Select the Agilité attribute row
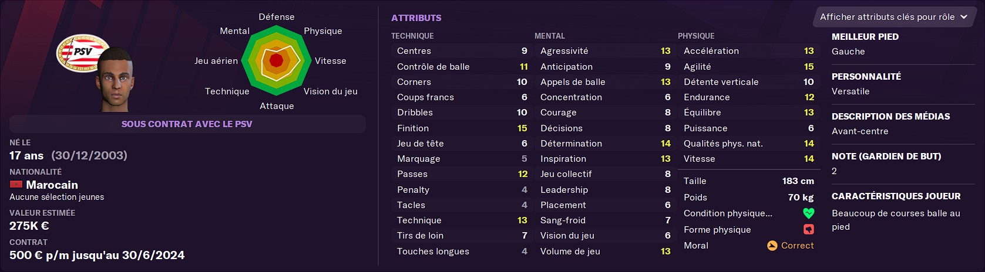This screenshot has width=985, height=272. (x=748, y=67)
